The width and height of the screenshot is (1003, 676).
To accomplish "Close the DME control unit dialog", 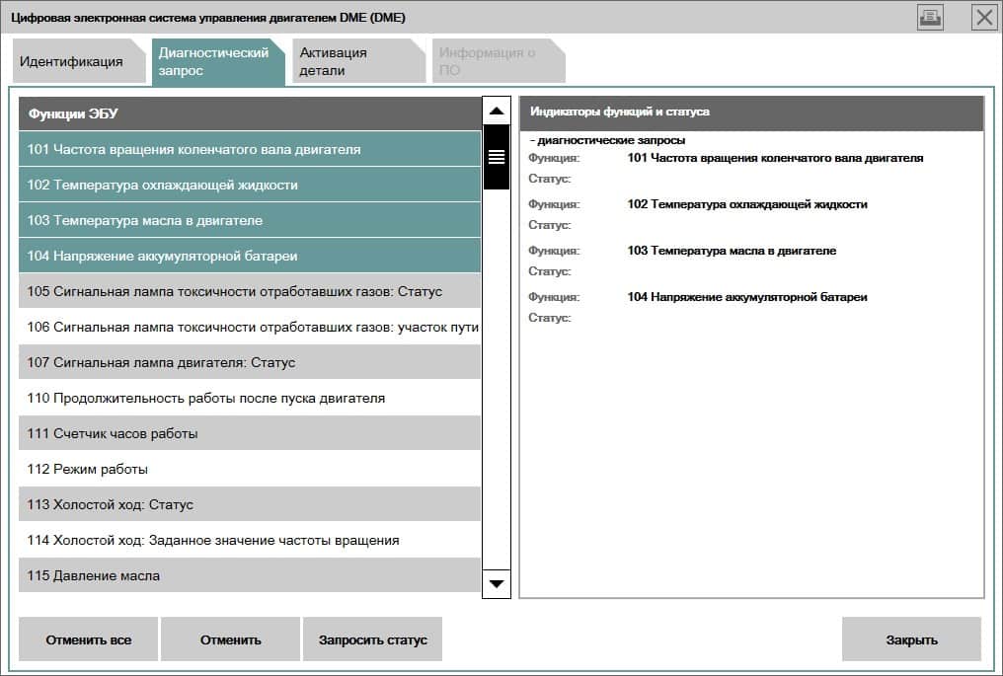I will (984, 17).
